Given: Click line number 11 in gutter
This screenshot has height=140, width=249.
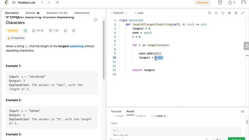Looking at the screenshot, I should tap(114, 62).
